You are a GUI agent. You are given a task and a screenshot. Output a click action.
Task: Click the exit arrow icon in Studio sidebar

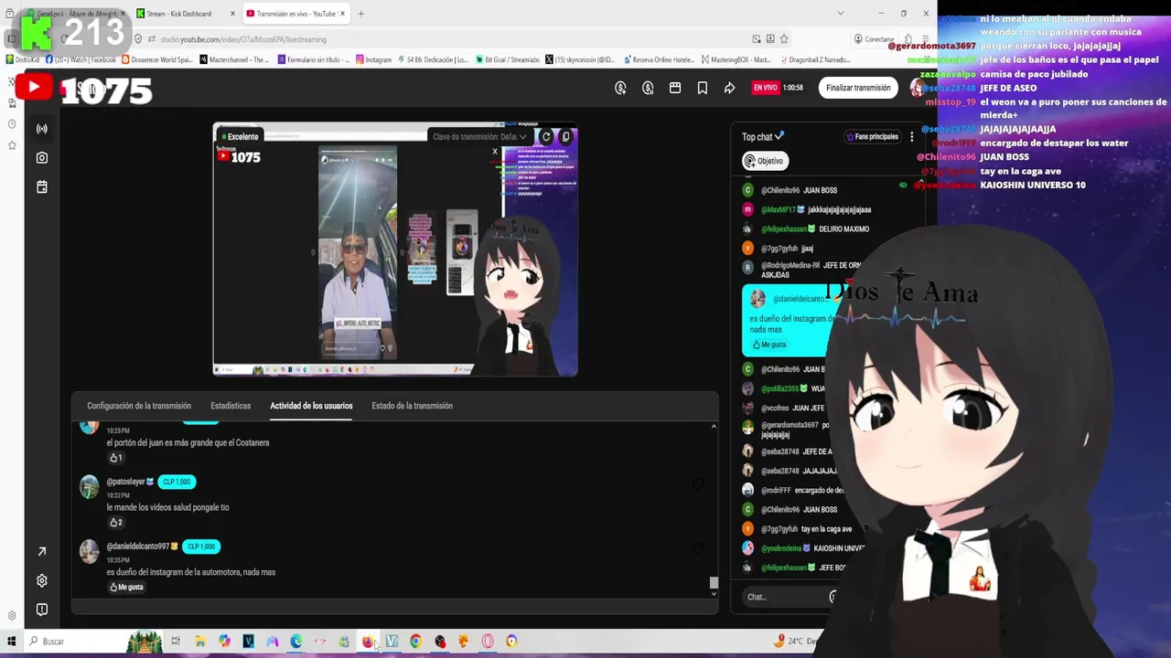[x=41, y=551]
